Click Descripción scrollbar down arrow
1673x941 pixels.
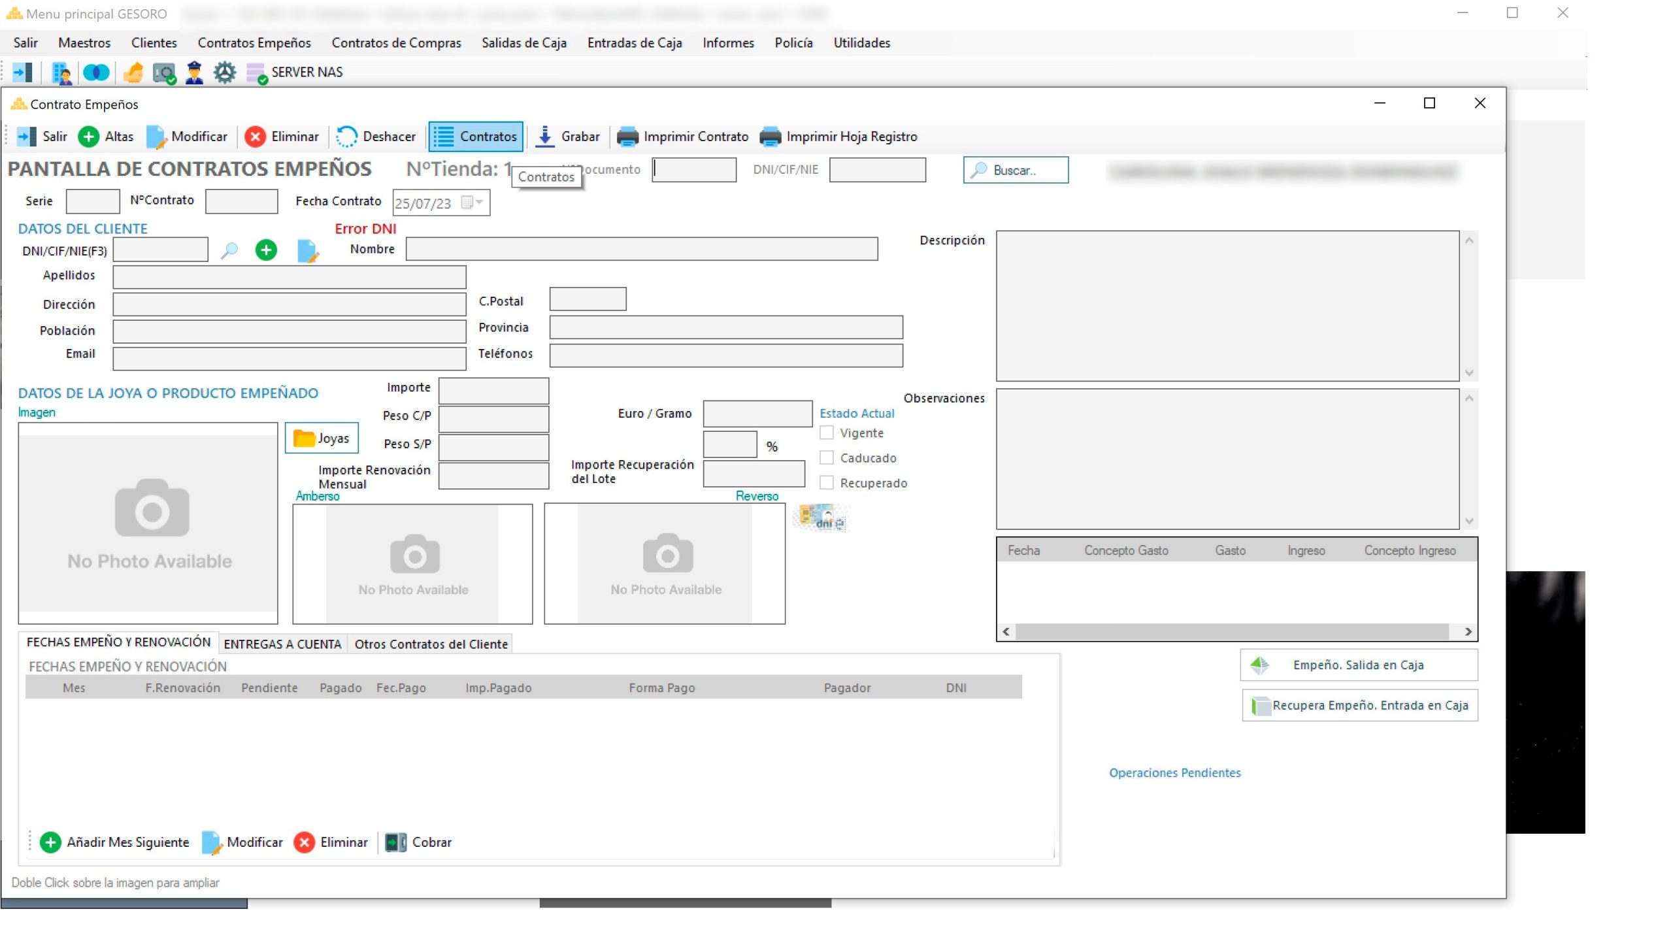click(1469, 373)
